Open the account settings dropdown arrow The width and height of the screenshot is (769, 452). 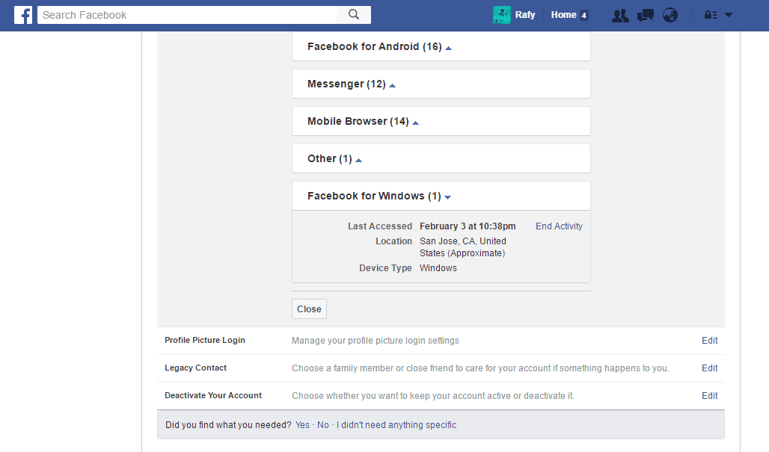pos(728,14)
